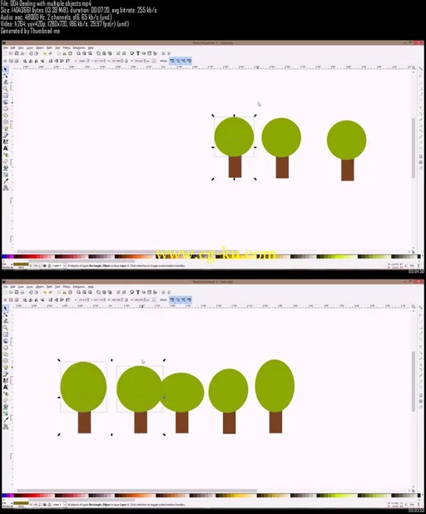Open the Object menu in three-tree frame

[40, 48]
